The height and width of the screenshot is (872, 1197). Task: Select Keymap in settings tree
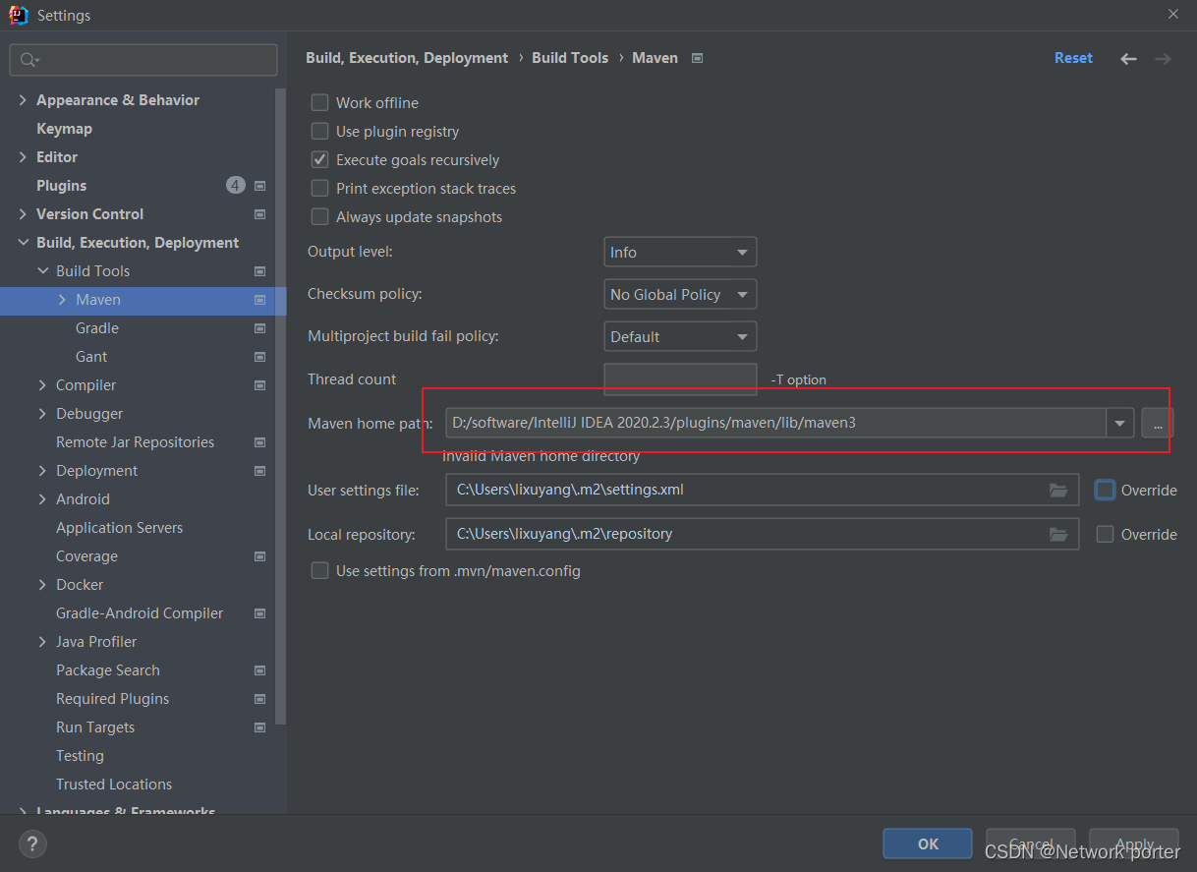coord(64,129)
